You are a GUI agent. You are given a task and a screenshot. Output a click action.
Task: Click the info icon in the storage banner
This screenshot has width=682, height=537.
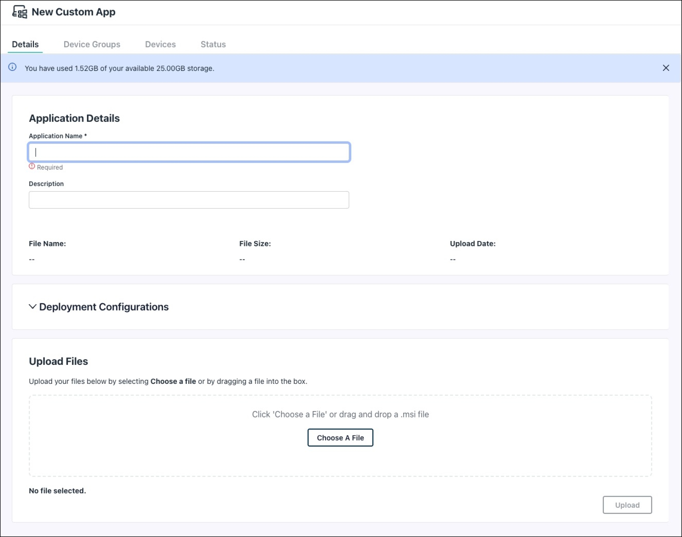coord(13,68)
